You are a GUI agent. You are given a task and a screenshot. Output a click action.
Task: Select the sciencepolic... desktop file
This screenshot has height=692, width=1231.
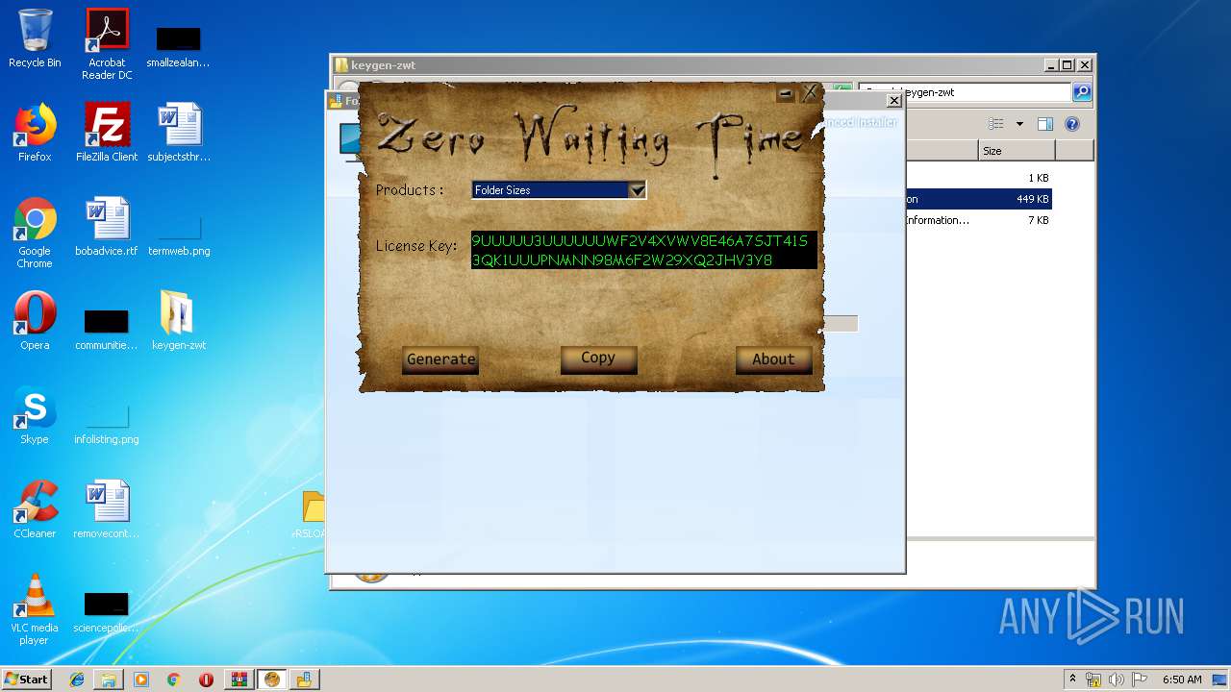[x=107, y=610]
